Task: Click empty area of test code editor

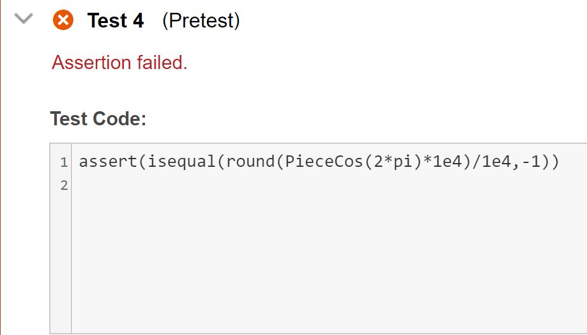Action: pyautogui.click(x=330, y=262)
